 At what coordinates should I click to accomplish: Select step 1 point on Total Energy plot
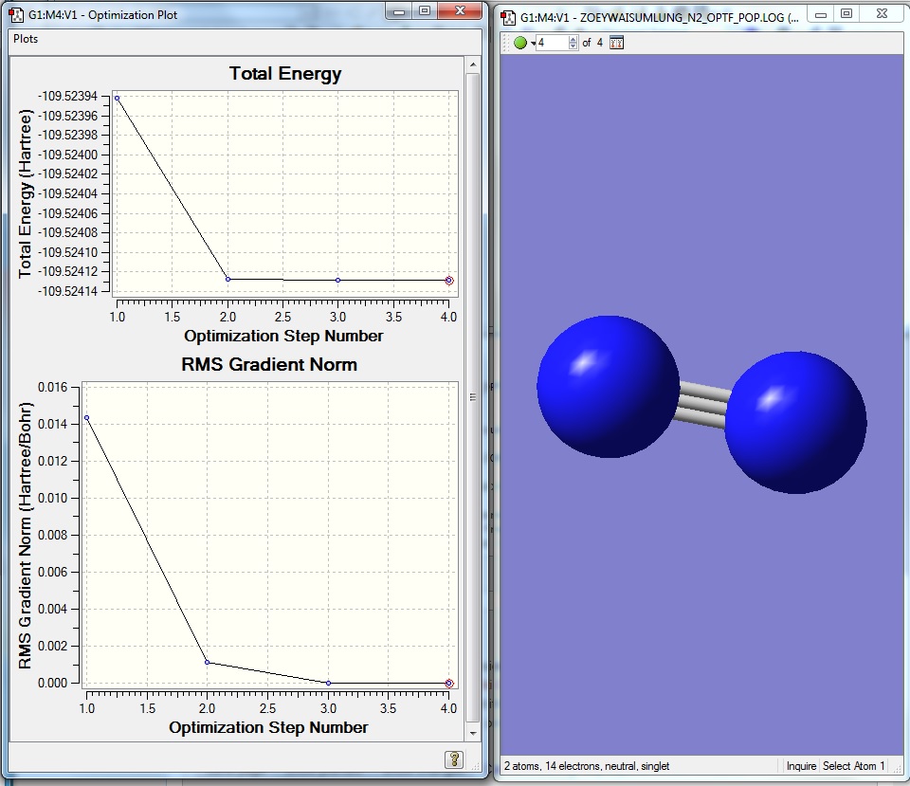pyautogui.click(x=117, y=98)
